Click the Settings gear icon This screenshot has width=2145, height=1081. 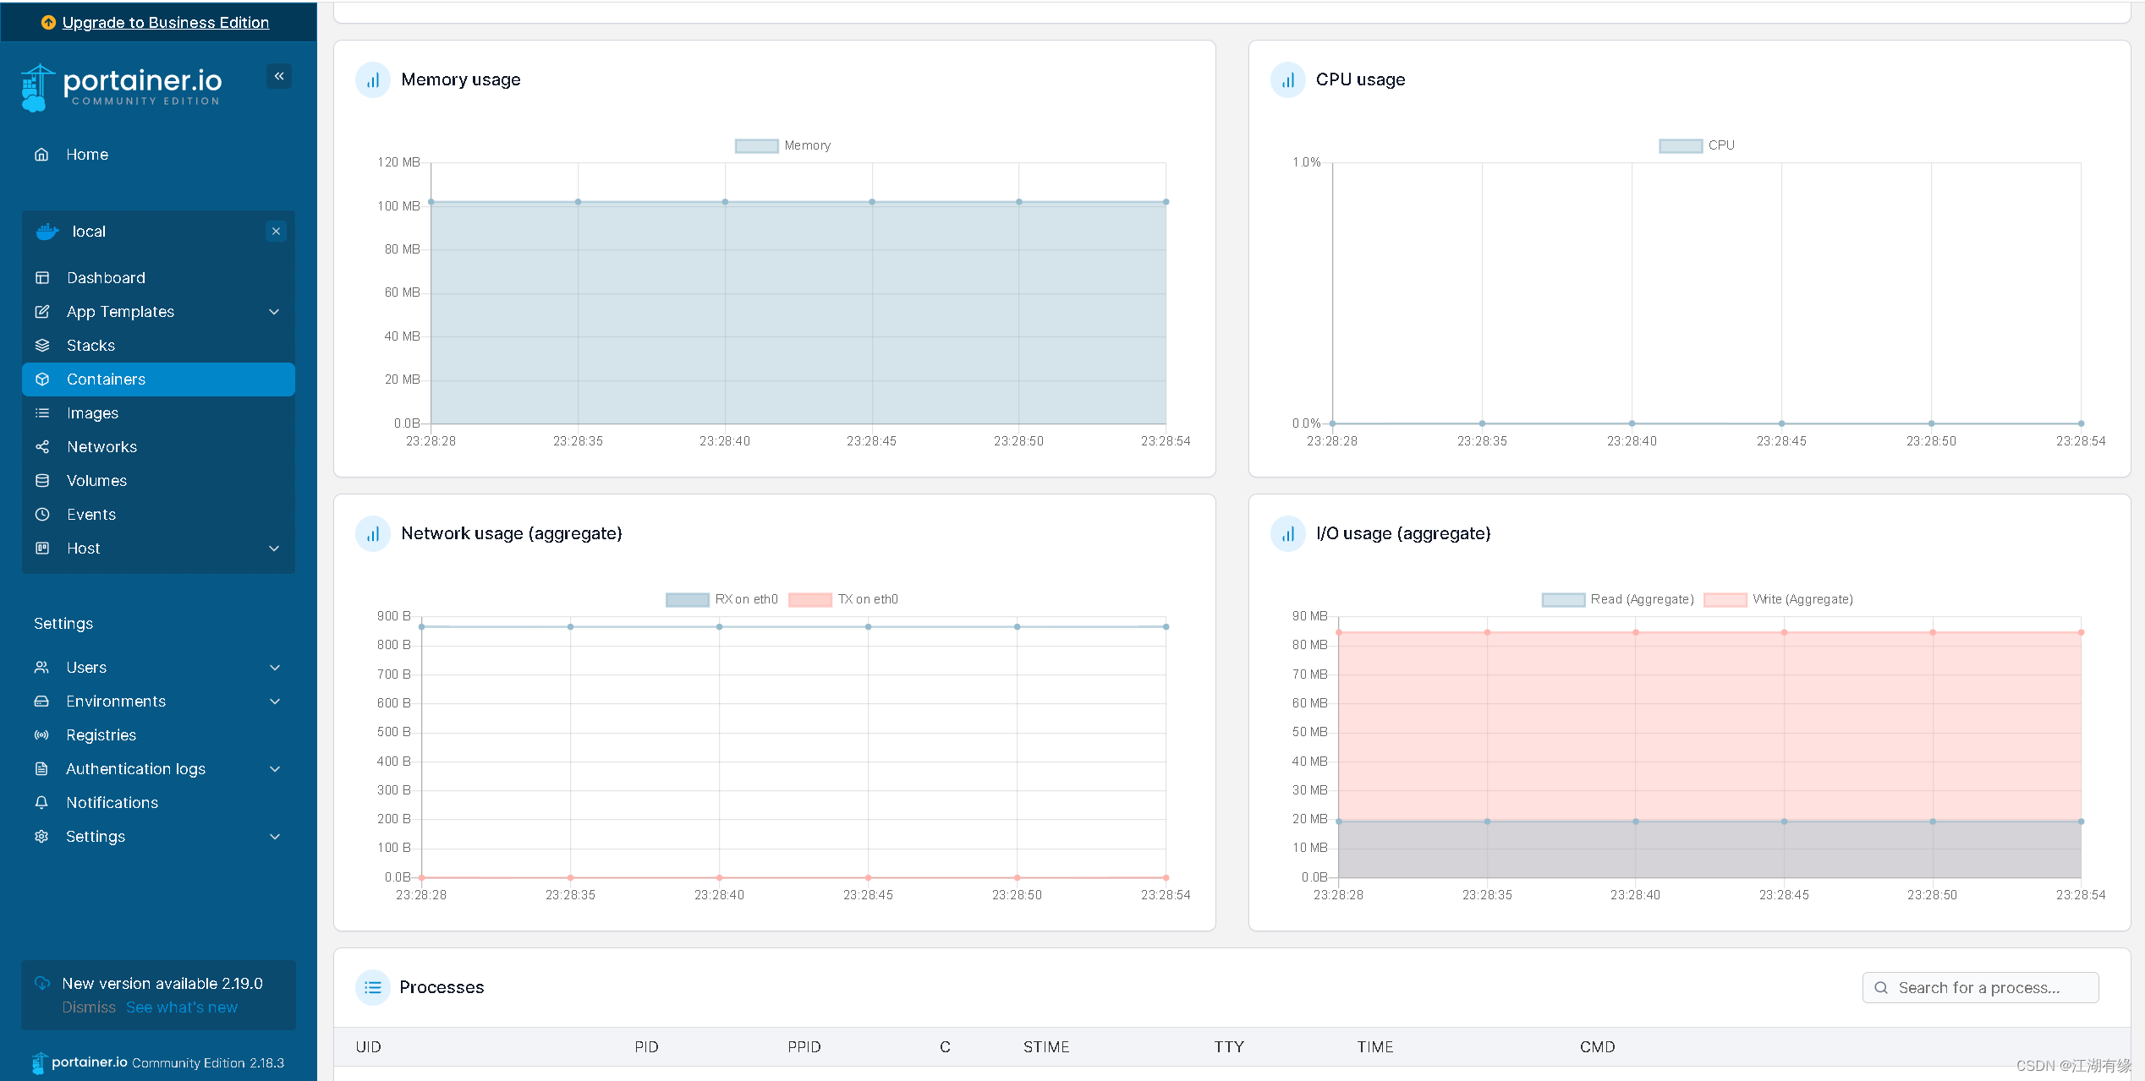tap(41, 837)
